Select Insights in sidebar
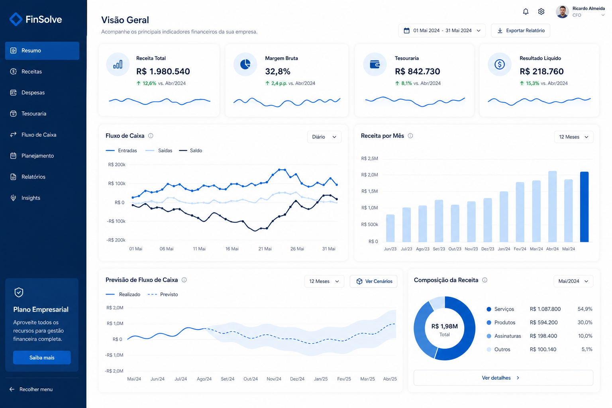Image resolution: width=612 pixels, height=408 pixels. coord(42,198)
